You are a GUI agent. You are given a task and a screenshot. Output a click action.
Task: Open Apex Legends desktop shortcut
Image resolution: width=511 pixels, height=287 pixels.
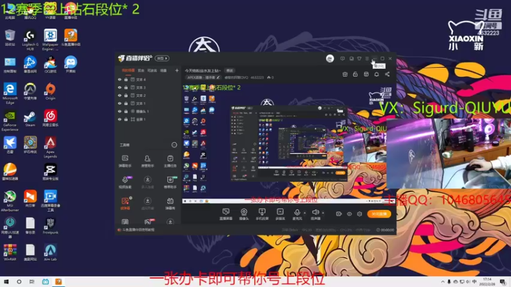(x=50, y=147)
